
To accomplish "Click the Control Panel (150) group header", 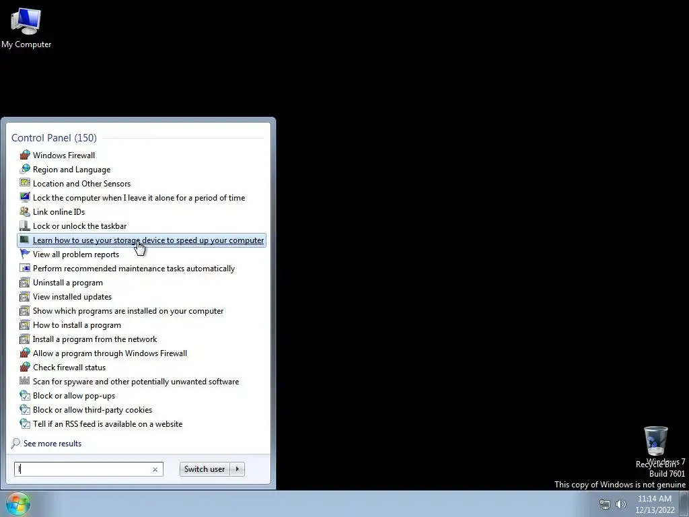I will pyautogui.click(x=54, y=137).
